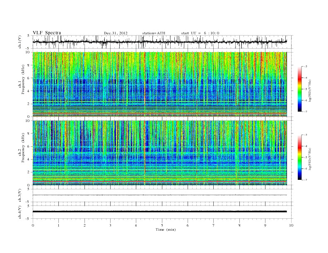Click the "VLF Spectra" plot title

tap(47, 33)
